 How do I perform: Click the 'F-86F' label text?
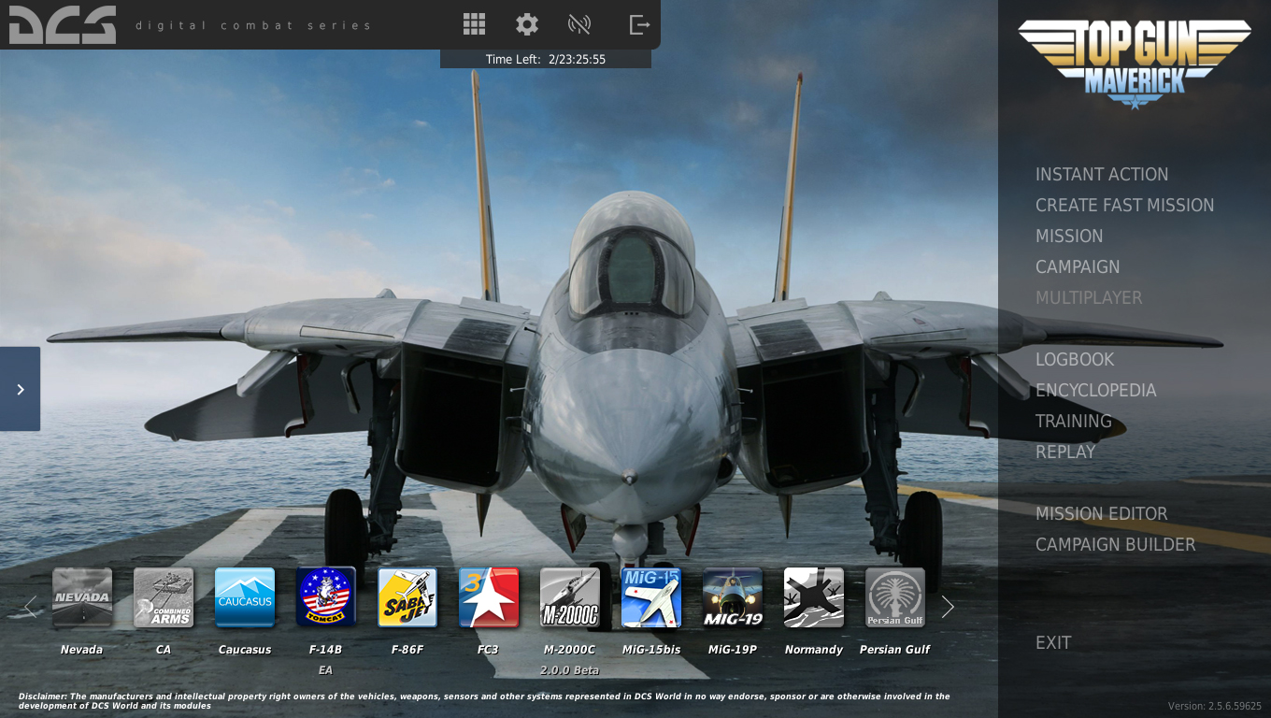(407, 650)
